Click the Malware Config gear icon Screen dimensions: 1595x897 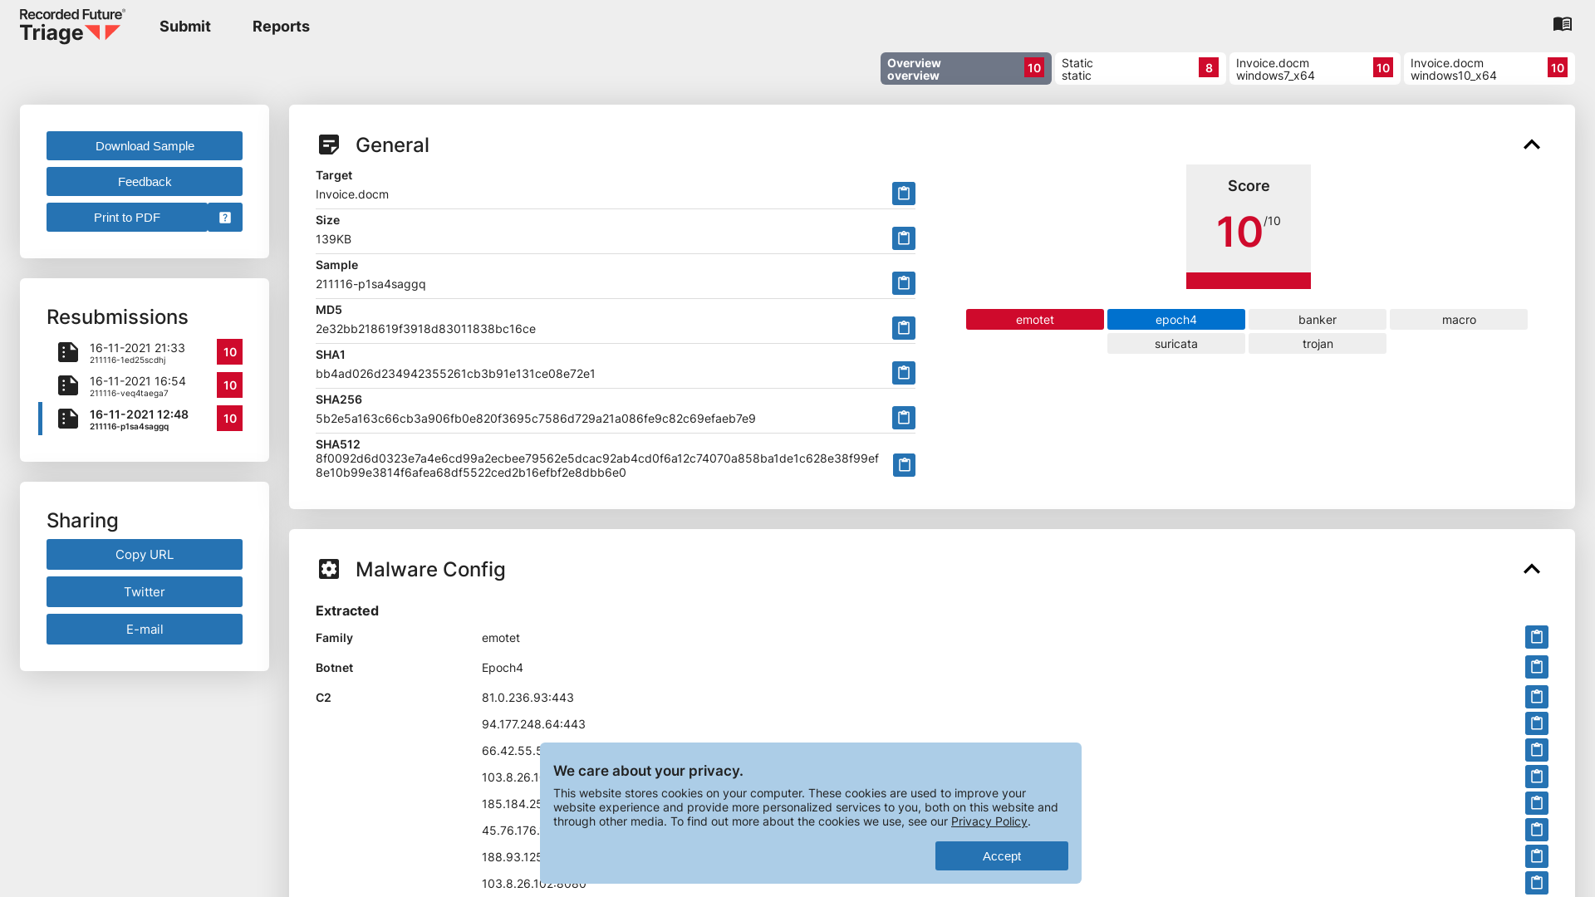pyautogui.click(x=329, y=569)
